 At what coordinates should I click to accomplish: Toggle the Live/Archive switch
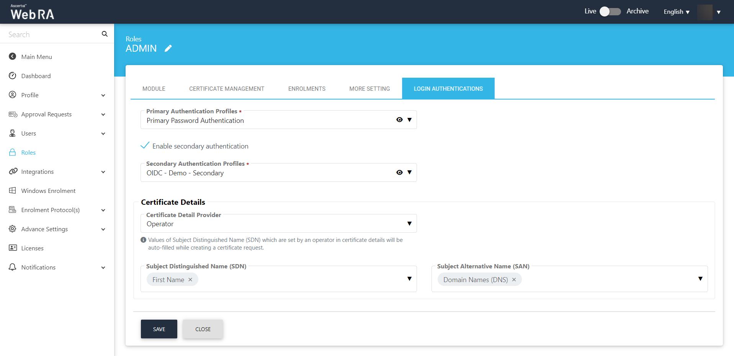tap(610, 11)
